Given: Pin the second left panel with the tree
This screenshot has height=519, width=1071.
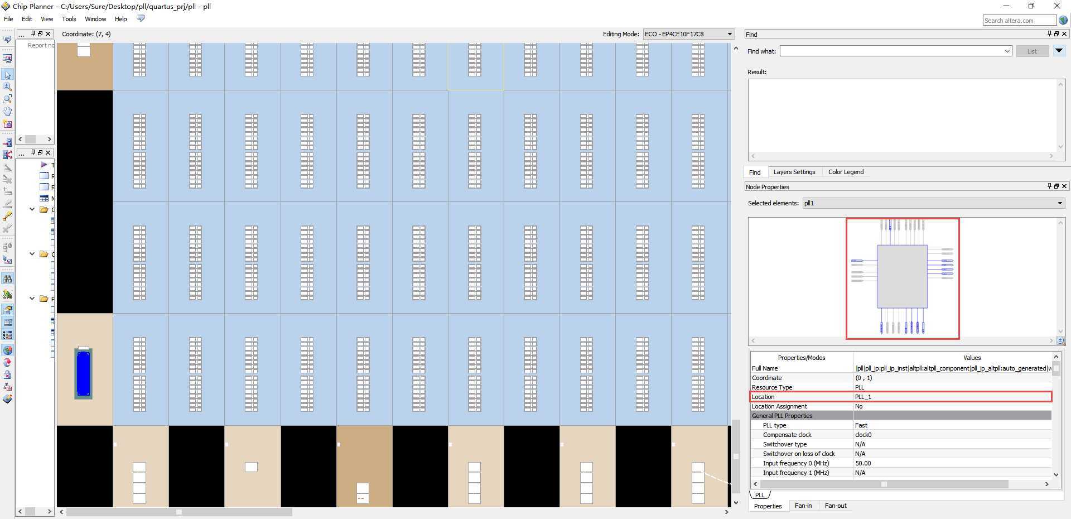Looking at the screenshot, I should click(33, 152).
